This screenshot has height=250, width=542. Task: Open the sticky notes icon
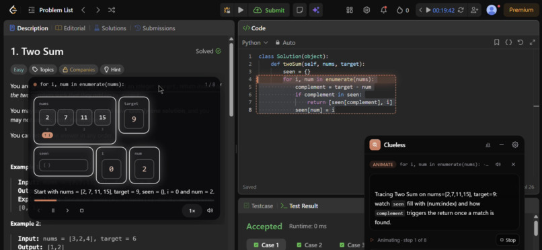coord(300,10)
